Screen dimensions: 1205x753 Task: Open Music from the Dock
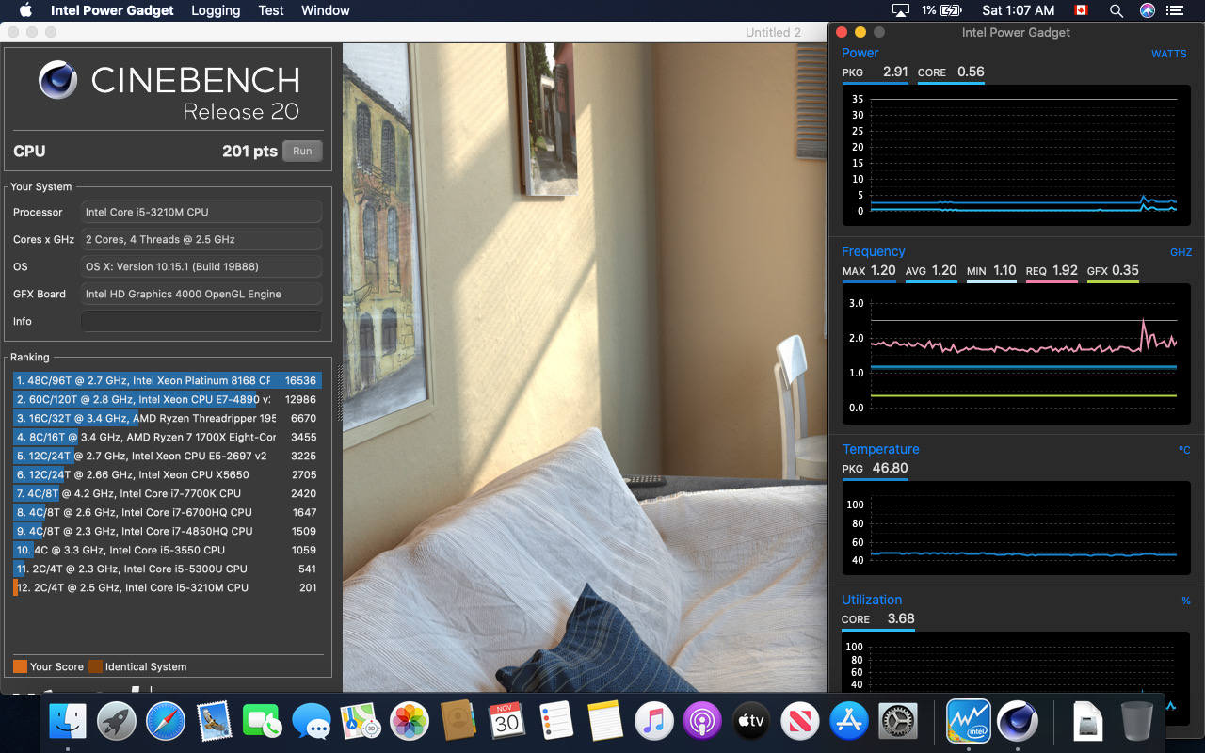653,722
